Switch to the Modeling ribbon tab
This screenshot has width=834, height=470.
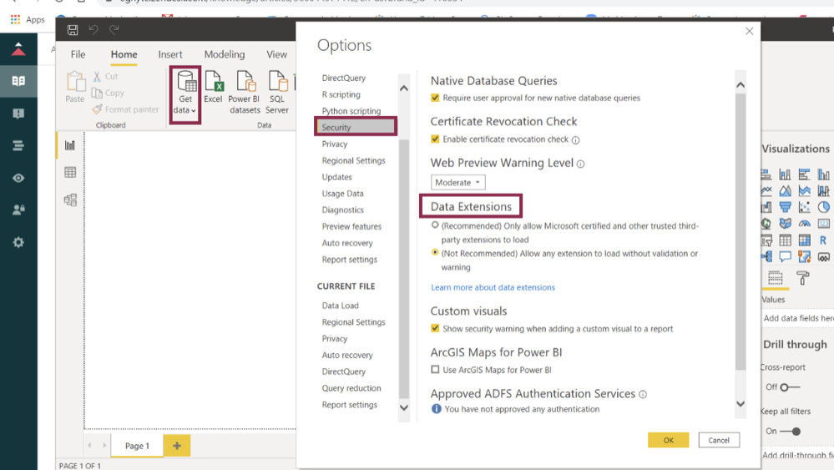coord(225,54)
